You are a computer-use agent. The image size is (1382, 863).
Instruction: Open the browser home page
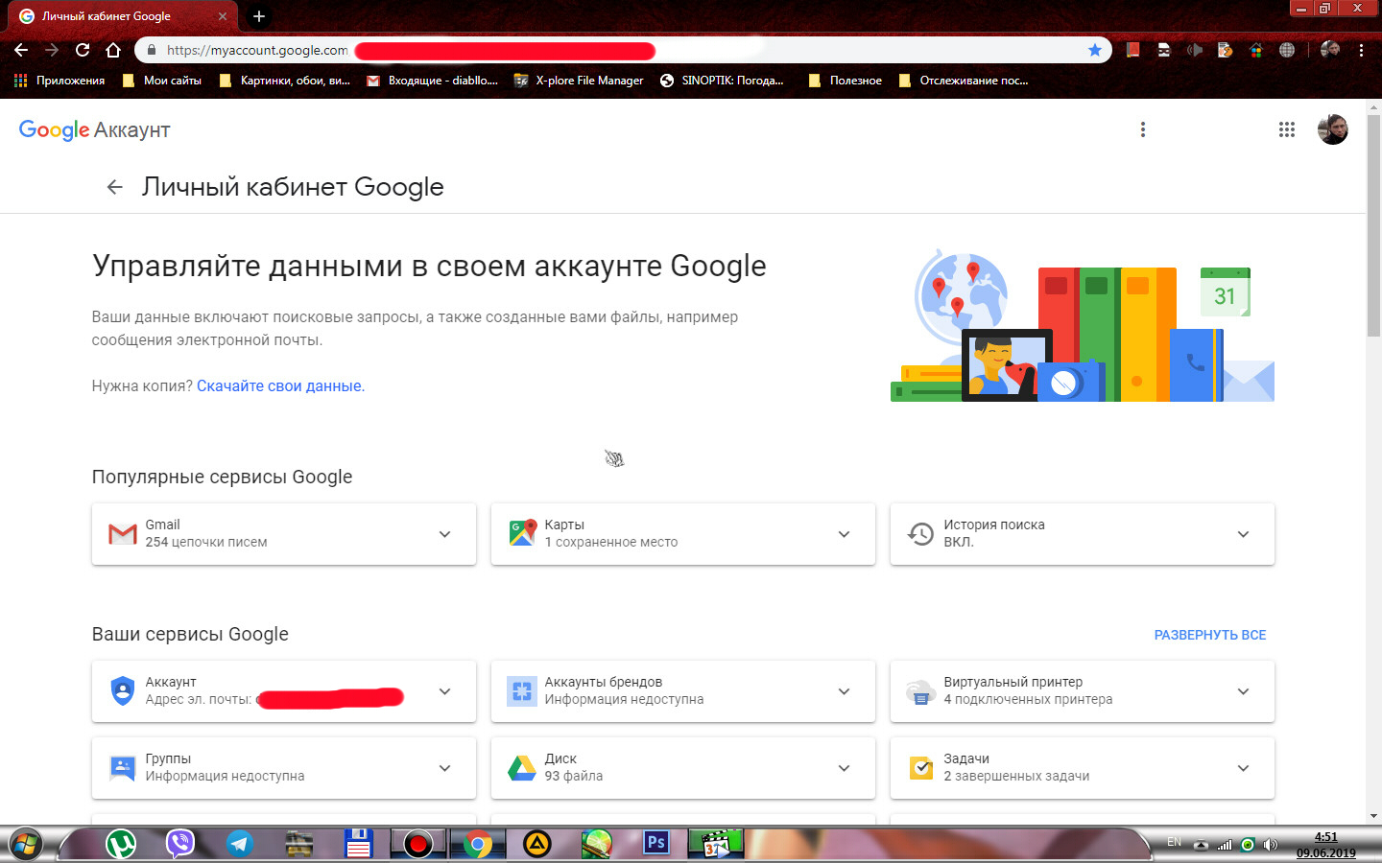(113, 50)
